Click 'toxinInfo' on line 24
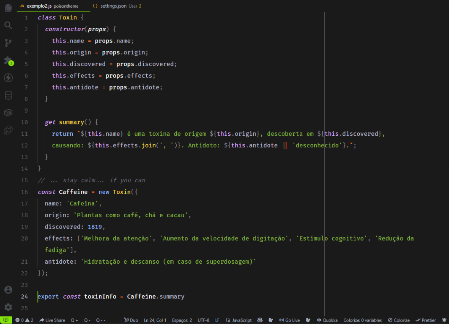 (x=100, y=297)
